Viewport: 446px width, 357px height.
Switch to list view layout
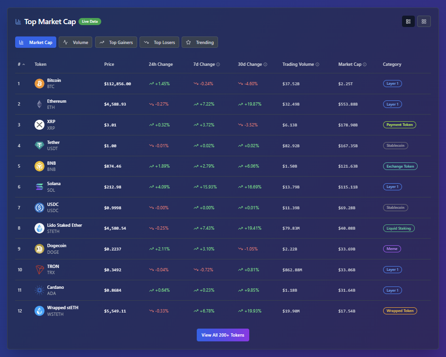click(408, 21)
